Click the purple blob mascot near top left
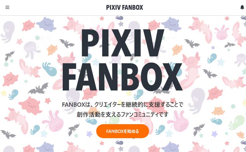Viewport: 246px width, 152px height. 46,24
